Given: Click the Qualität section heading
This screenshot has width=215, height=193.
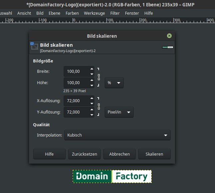Looking at the screenshot, I should click(41, 125).
